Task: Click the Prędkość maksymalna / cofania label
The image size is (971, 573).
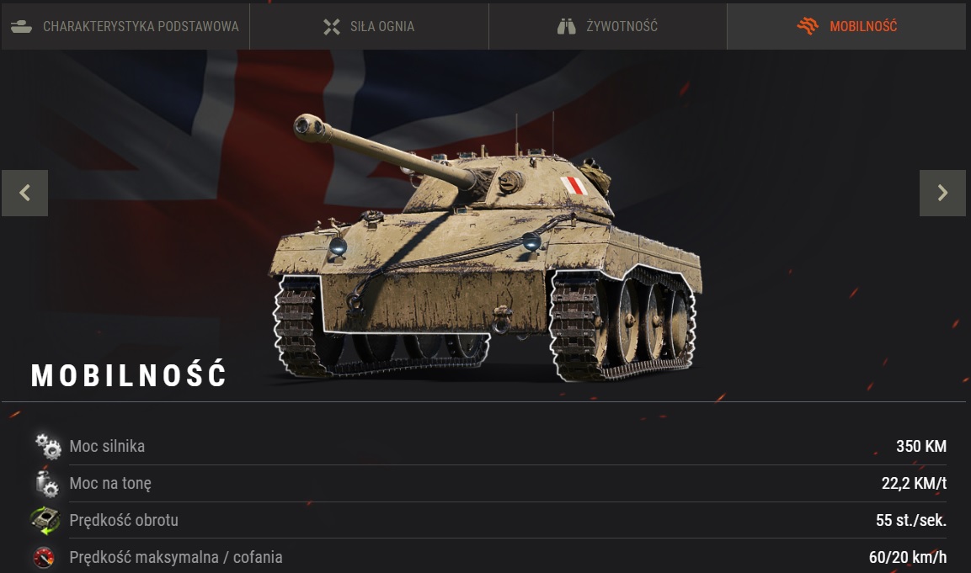Action: tap(176, 558)
